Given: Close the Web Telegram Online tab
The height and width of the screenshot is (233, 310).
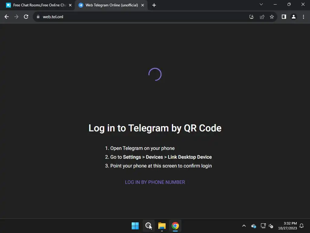Looking at the screenshot, I should [143, 5].
